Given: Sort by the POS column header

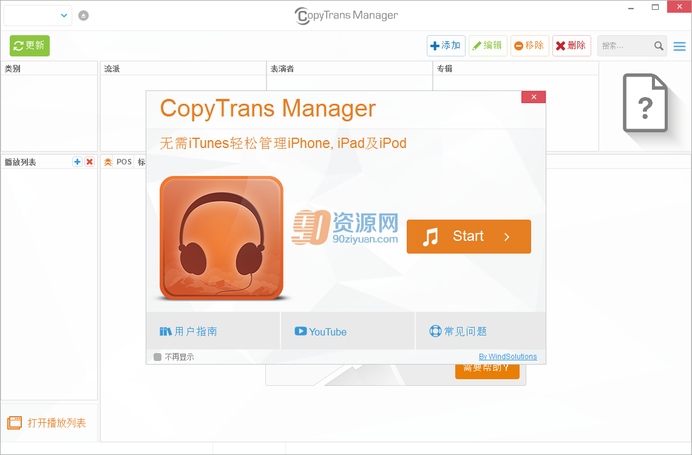Looking at the screenshot, I should coord(124,162).
